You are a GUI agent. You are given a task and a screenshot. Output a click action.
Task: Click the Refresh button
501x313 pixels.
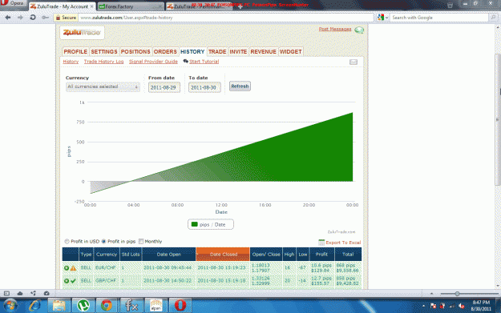click(x=240, y=86)
